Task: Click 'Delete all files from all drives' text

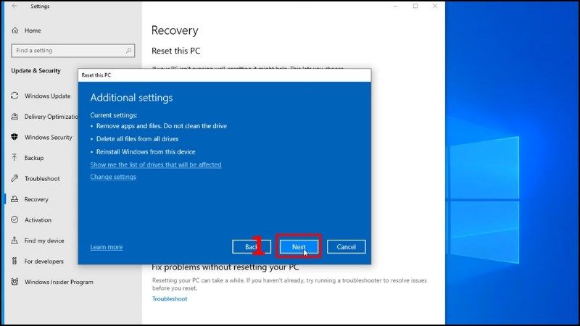Action: (x=137, y=138)
